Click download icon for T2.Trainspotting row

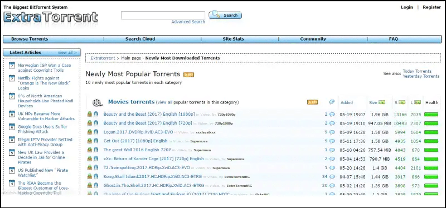pos(90,168)
